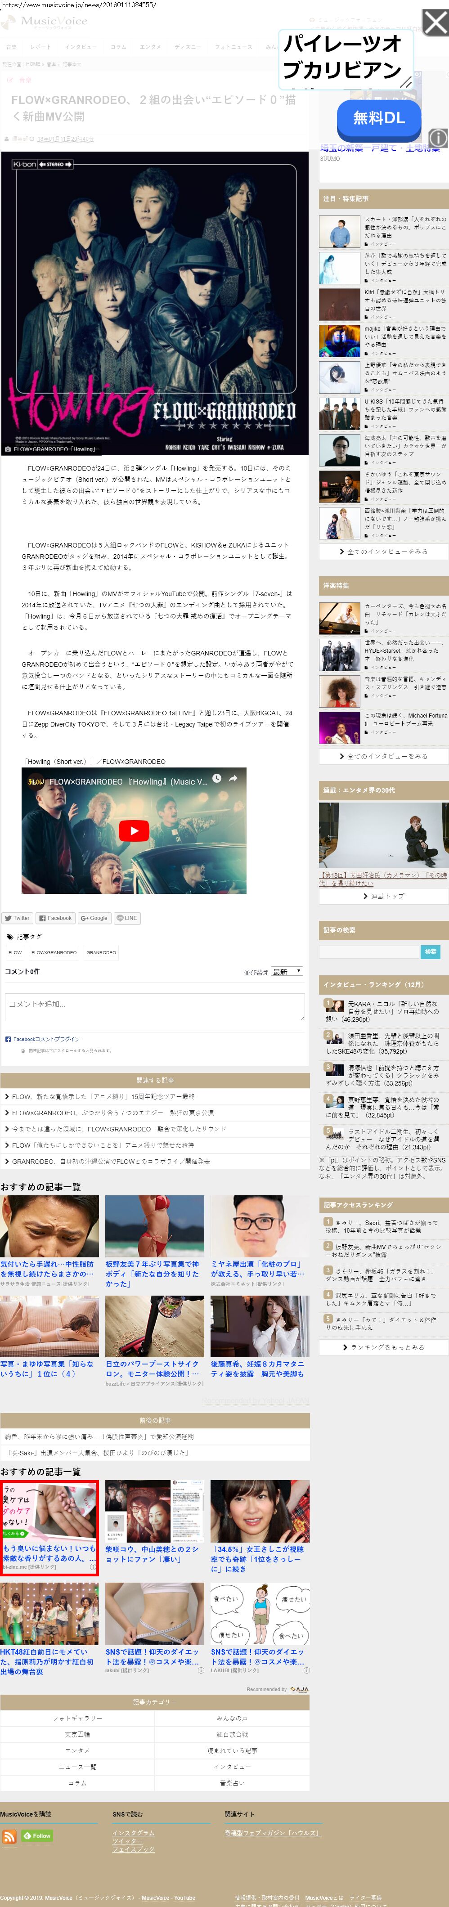This screenshot has width=449, height=1907.
Task: Expand 全てのインタビューをみる under 注目・特集記事
Action: [384, 552]
